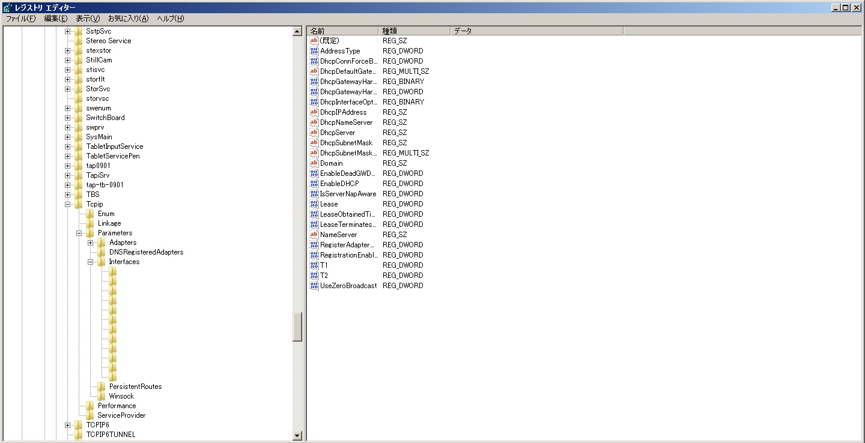
Task: Click the Enum folder icon
Action: coord(90,214)
